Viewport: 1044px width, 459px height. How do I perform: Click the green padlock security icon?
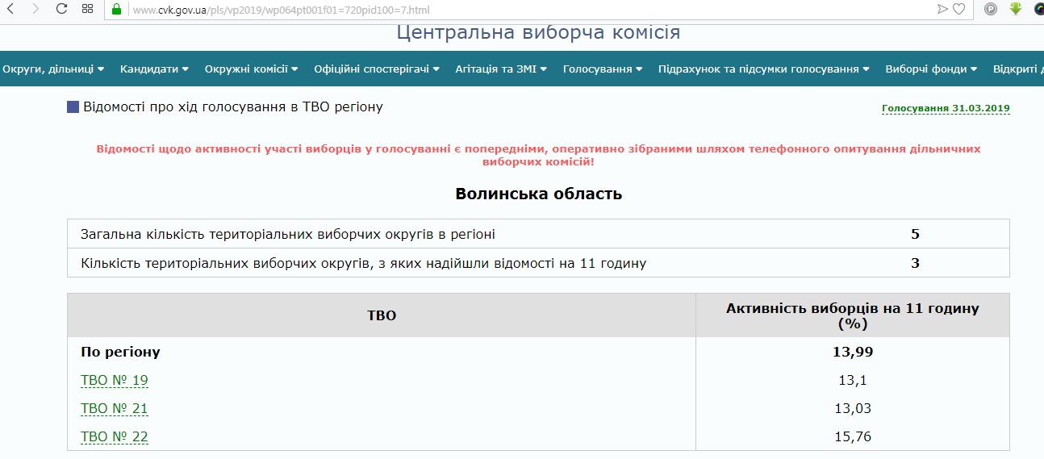[x=116, y=10]
